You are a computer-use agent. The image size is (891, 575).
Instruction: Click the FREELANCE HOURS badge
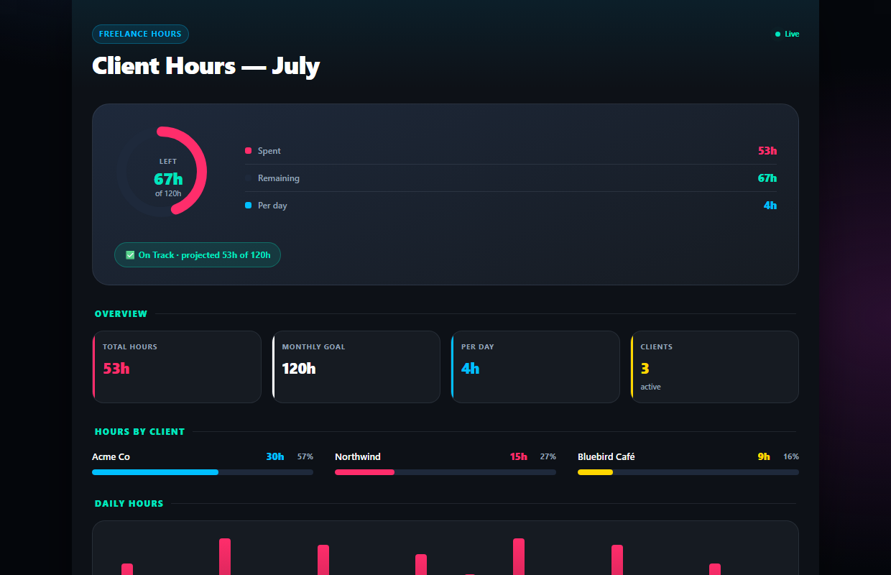point(140,34)
